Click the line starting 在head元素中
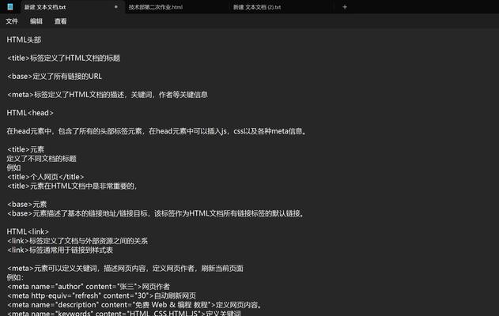499x316 pixels. pos(157,131)
